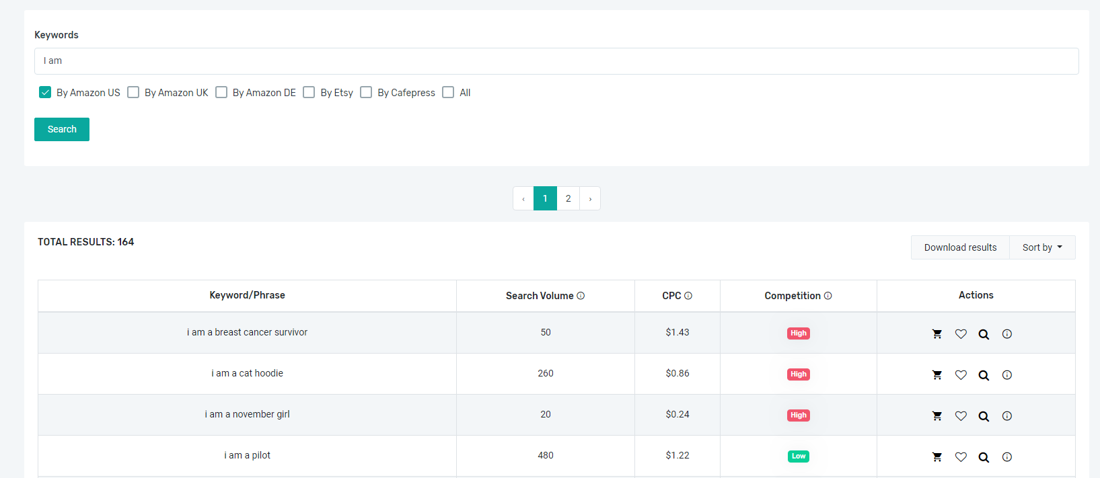The width and height of the screenshot is (1100, 478).
Task: Check the All marketplaces checkbox
Action: tap(448, 93)
